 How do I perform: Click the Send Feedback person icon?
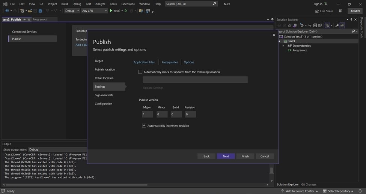340,11
